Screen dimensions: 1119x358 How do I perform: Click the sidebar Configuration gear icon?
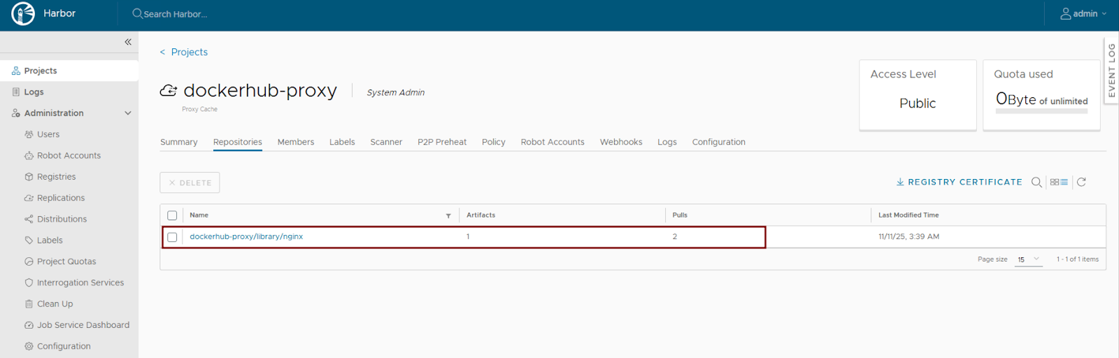coord(29,346)
